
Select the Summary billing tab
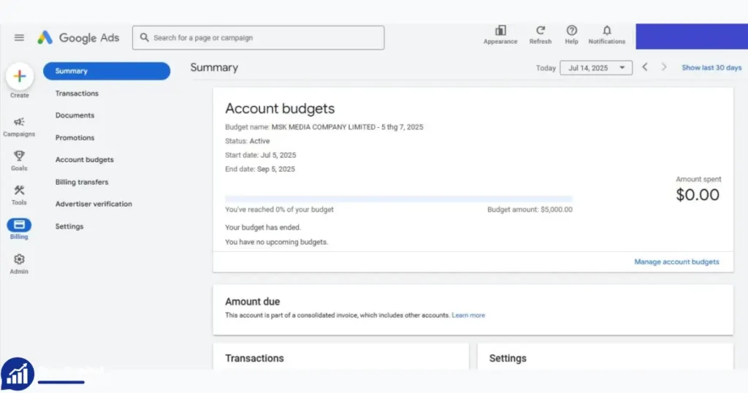point(107,71)
